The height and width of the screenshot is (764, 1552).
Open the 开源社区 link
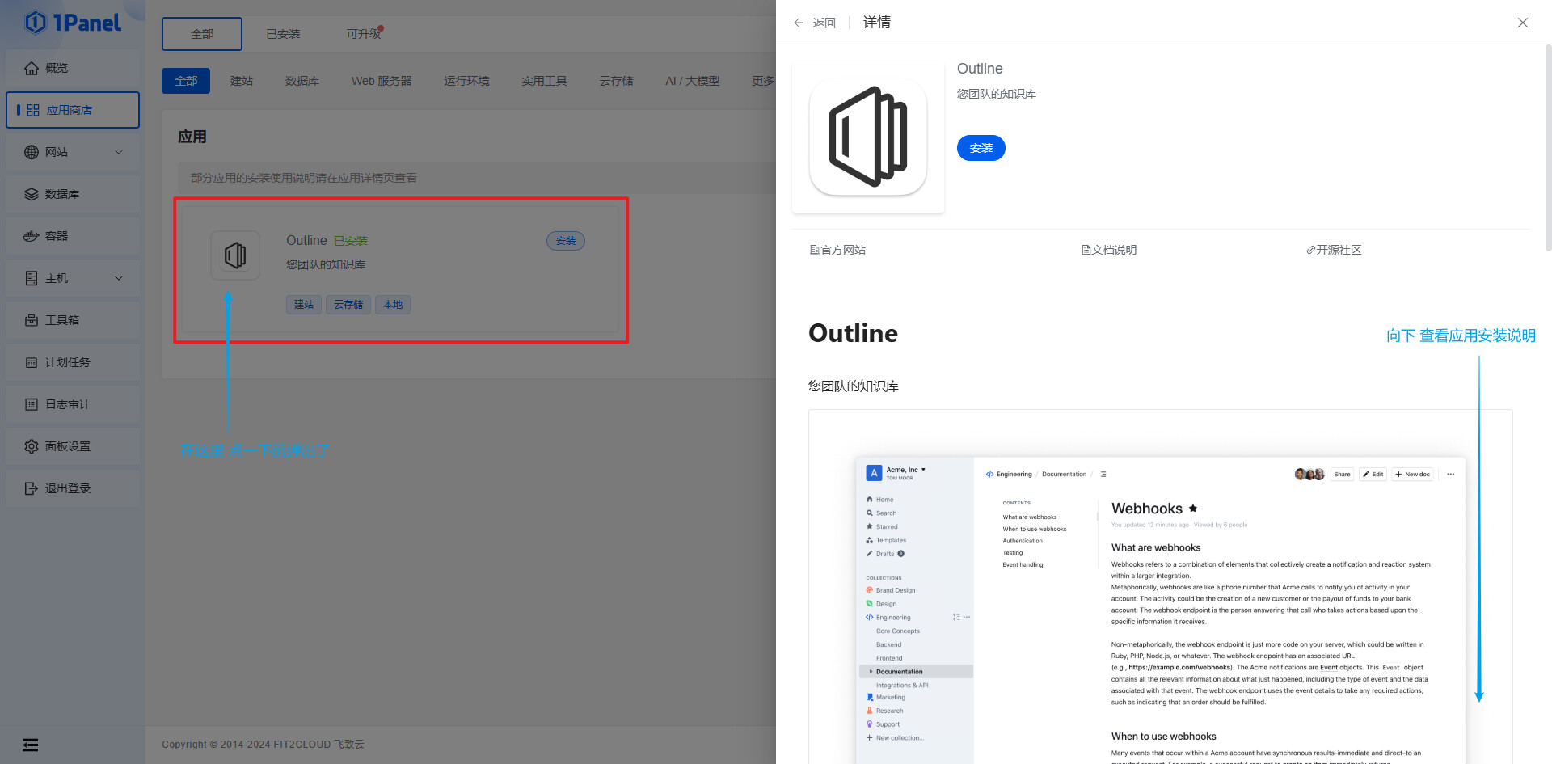click(1334, 250)
